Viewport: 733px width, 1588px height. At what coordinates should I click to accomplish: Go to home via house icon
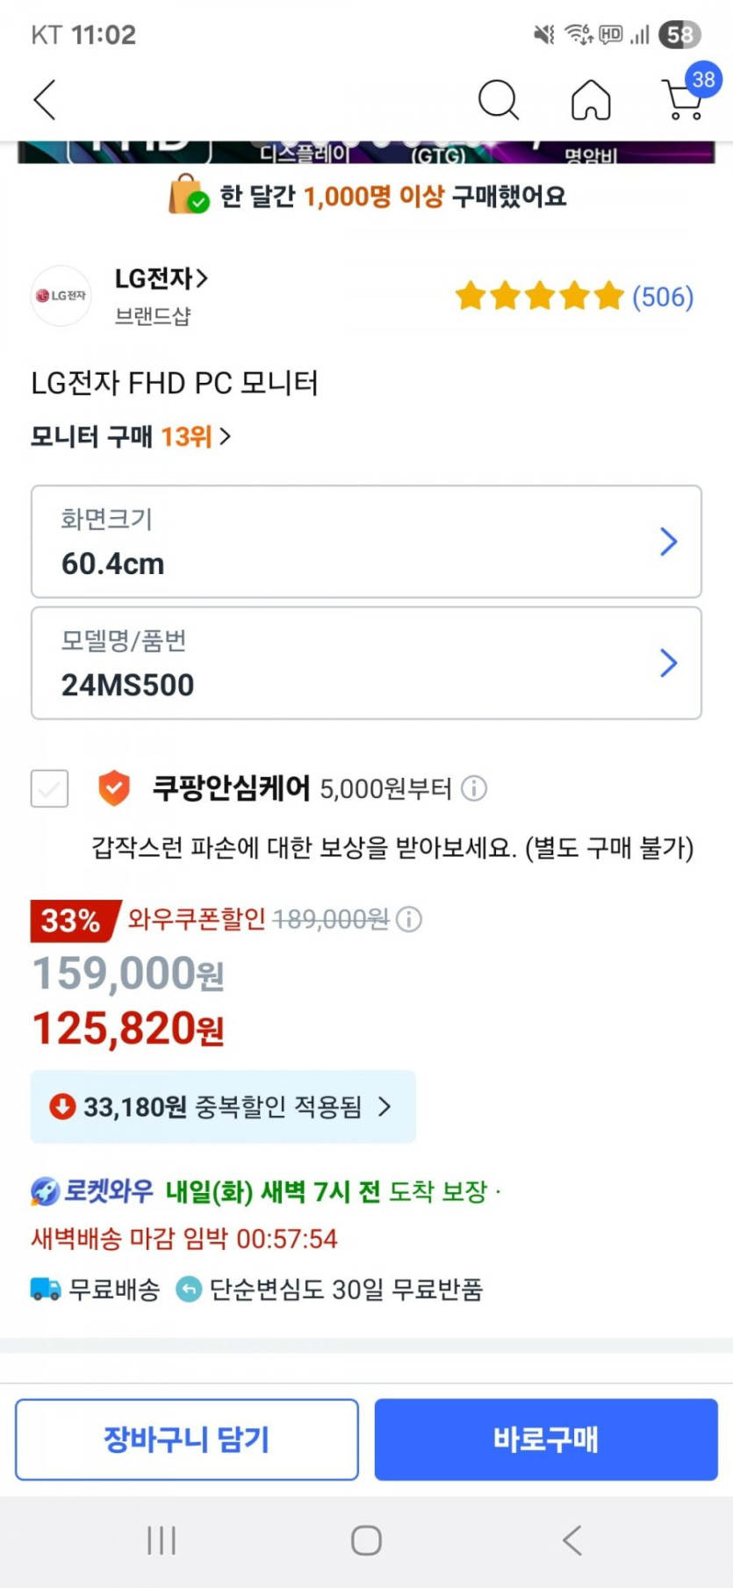[x=591, y=99]
